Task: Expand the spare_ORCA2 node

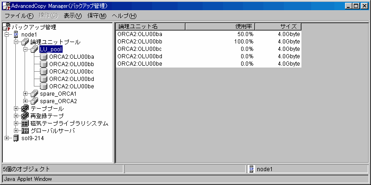Action: click(x=26, y=101)
